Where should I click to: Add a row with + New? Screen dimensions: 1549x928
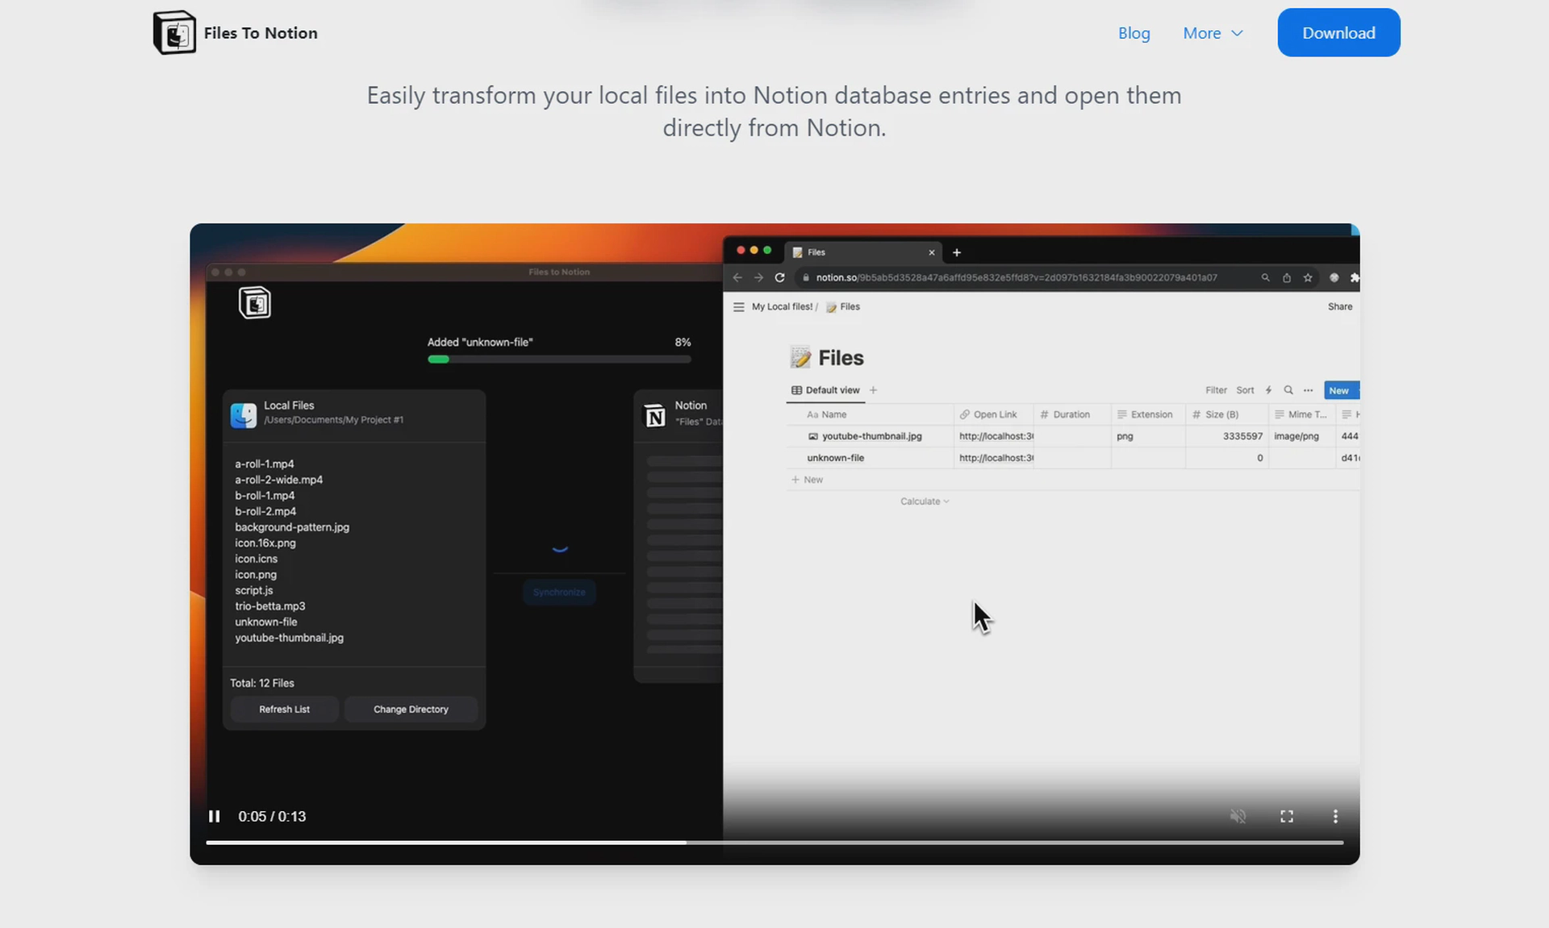[807, 480]
